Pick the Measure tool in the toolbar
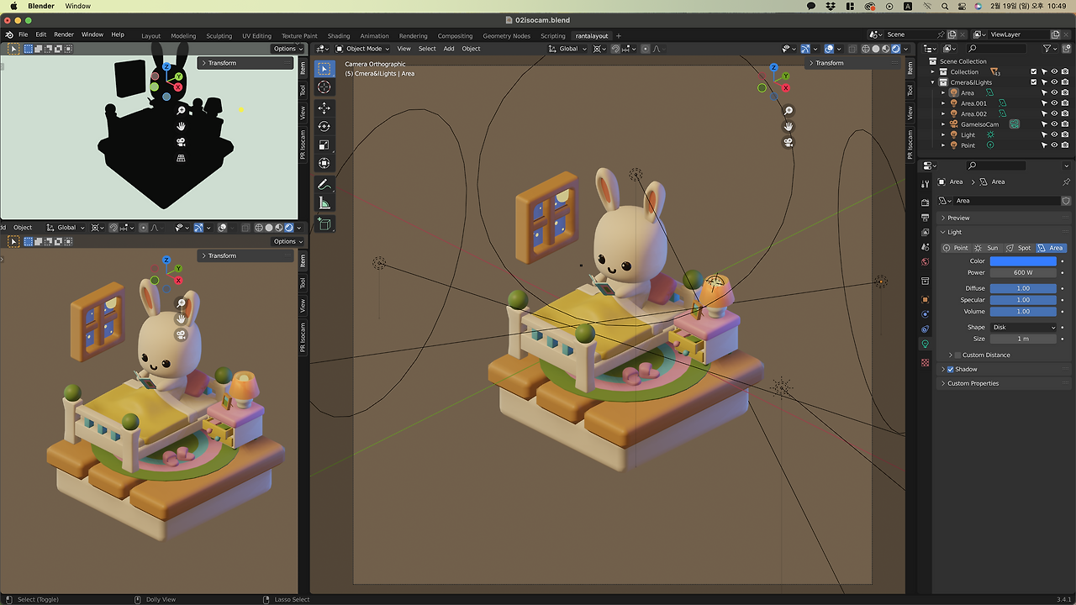The image size is (1076, 605). click(x=324, y=203)
